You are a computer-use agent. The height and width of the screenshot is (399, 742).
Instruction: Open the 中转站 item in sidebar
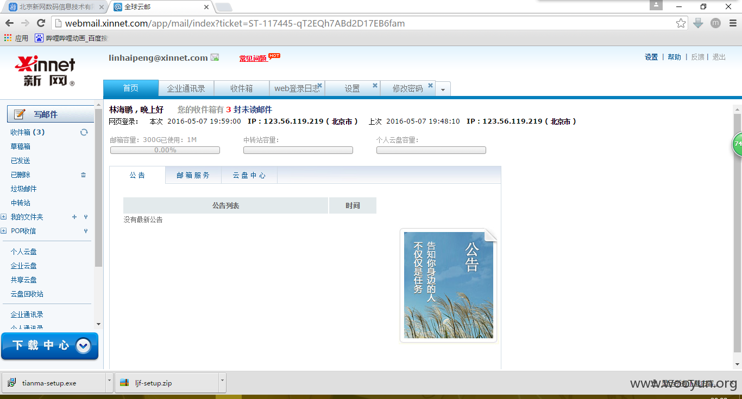[21, 203]
